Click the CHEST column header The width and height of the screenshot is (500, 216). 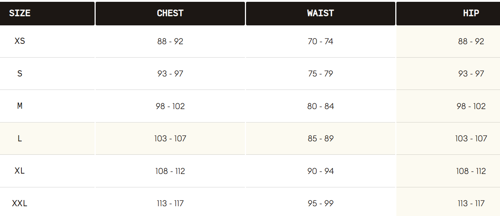pos(170,13)
